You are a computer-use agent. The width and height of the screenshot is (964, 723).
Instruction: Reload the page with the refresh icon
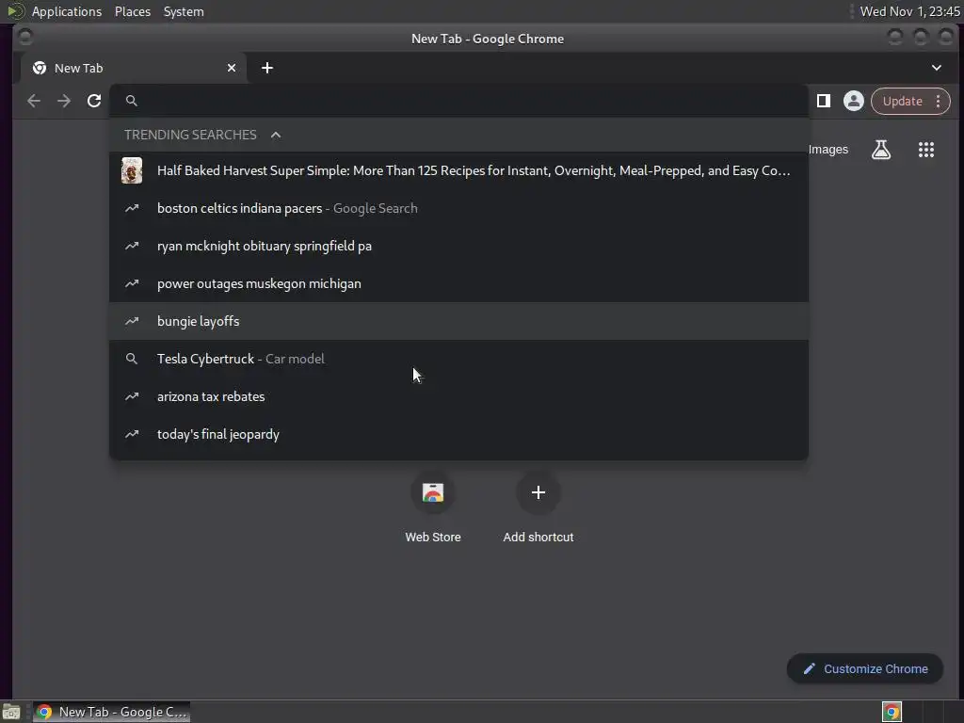coord(94,101)
